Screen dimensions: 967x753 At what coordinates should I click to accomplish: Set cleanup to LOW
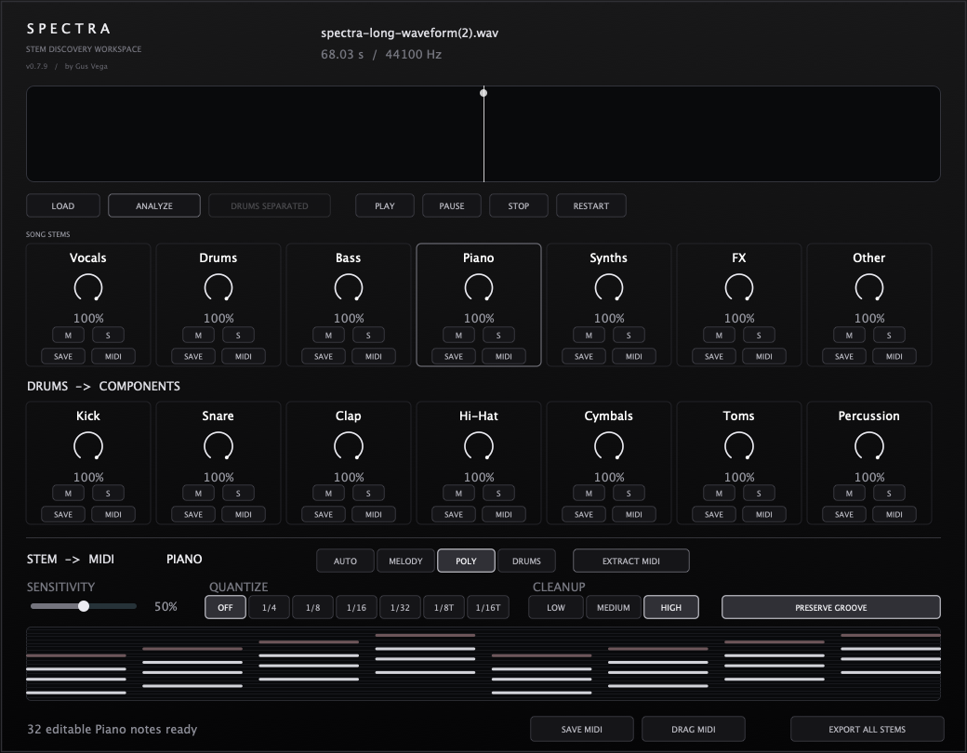pos(556,607)
